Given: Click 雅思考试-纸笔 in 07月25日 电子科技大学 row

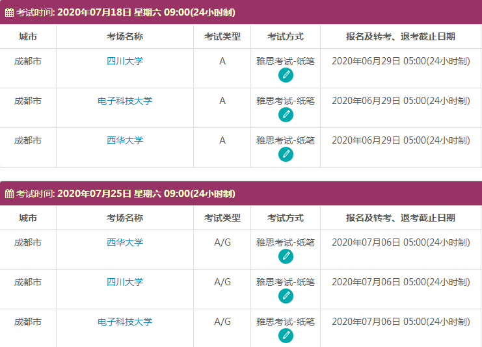Looking at the screenshot, I should pos(286,322).
